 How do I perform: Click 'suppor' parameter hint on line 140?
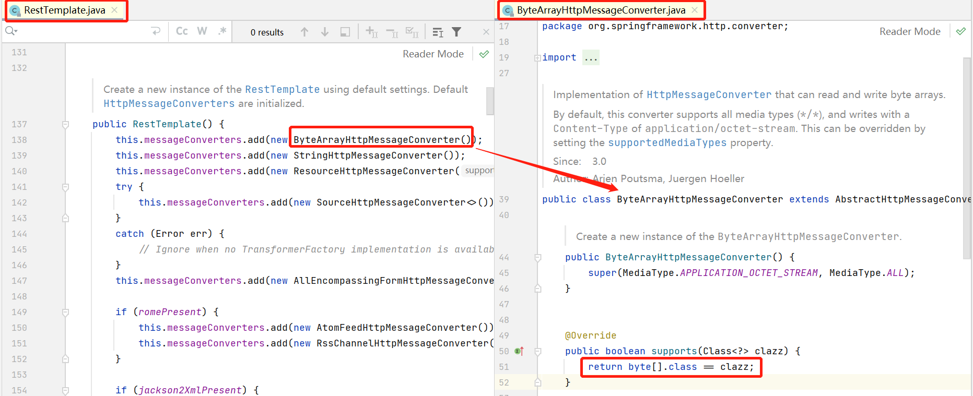(478, 171)
